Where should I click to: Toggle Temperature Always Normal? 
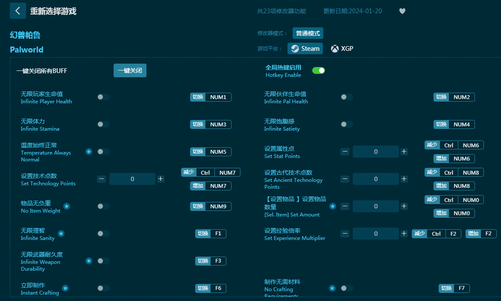click(x=103, y=152)
